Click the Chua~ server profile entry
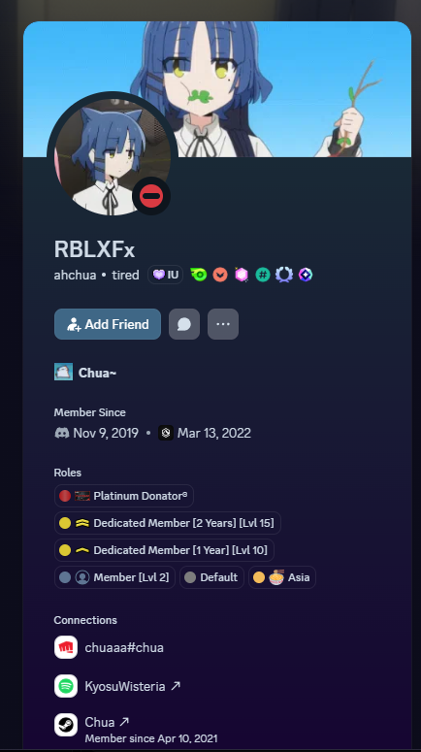The image size is (421, 752). tap(85, 373)
